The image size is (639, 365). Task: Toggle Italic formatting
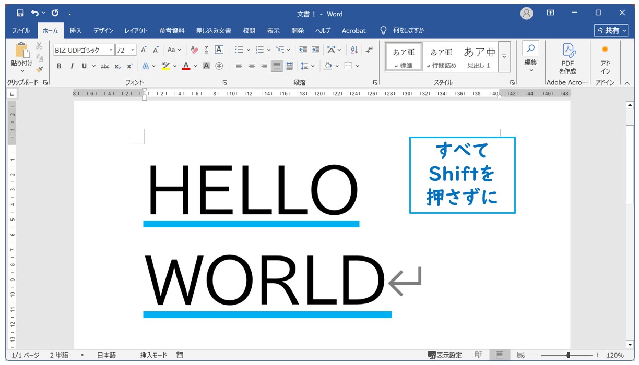[72, 66]
